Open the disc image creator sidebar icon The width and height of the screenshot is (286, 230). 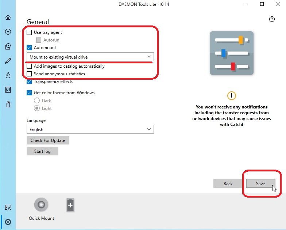(8, 47)
